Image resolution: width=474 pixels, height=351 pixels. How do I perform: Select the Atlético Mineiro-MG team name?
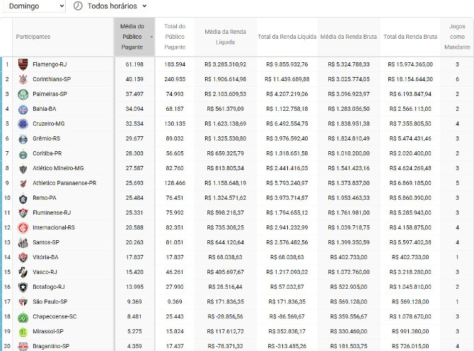pos(58,168)
